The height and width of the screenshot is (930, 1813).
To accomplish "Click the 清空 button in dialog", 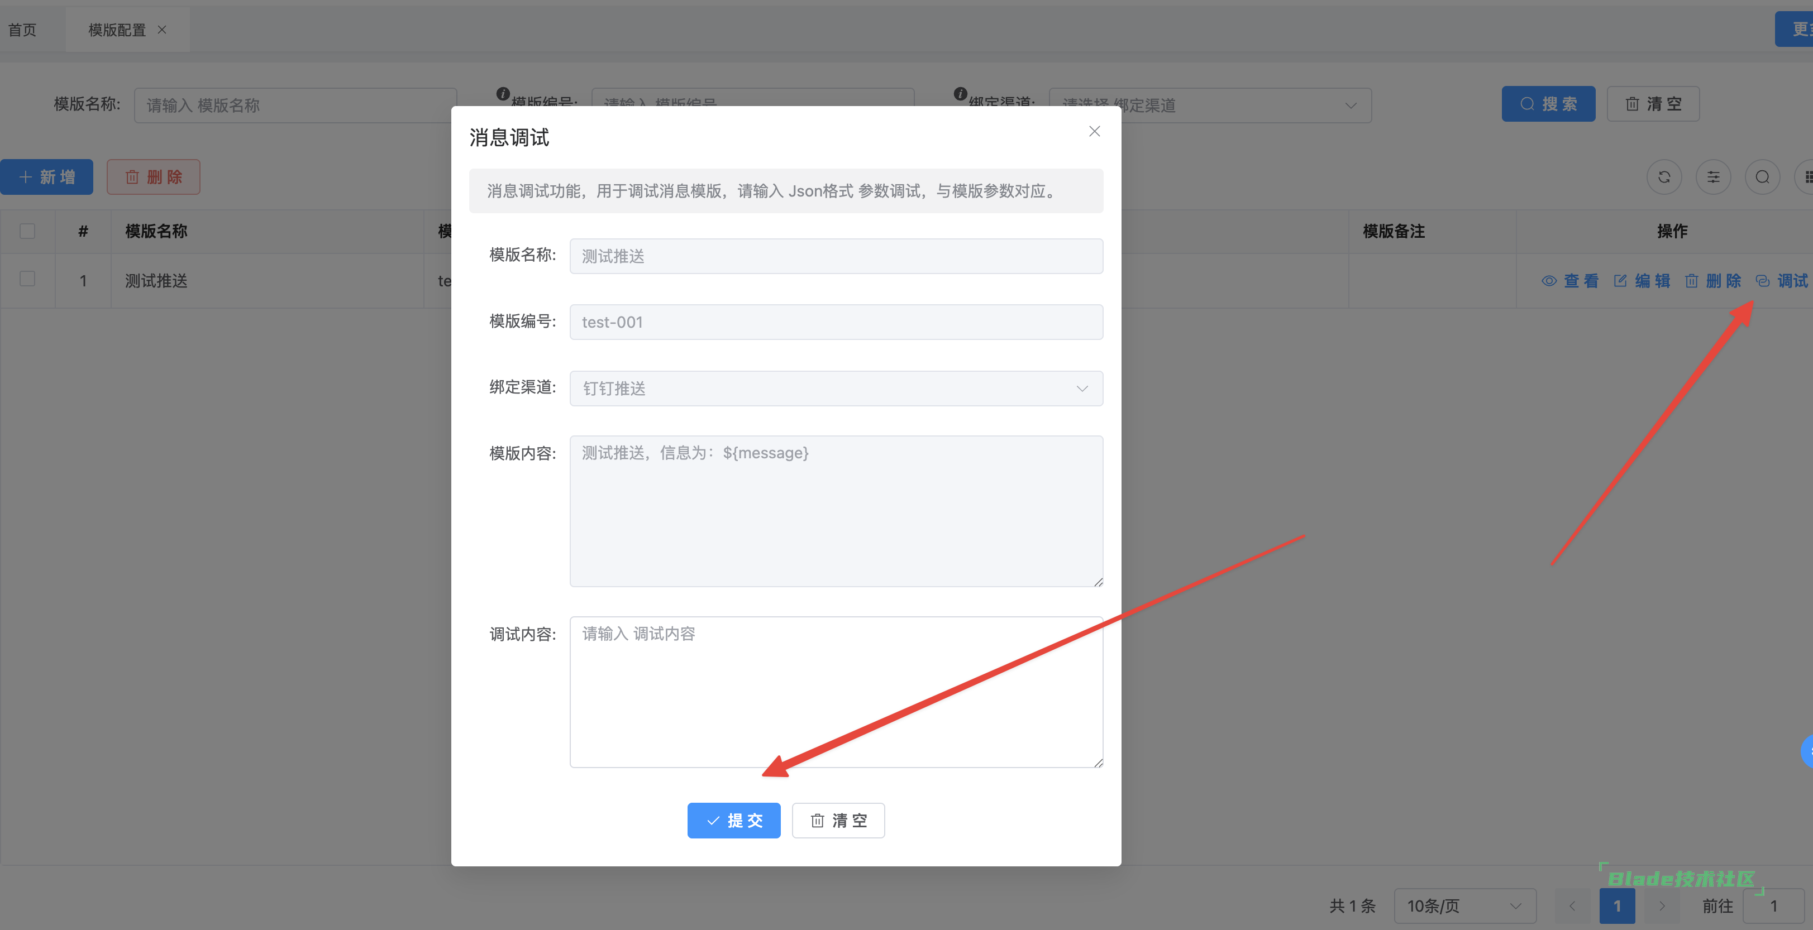I will [x=838, y=820].
